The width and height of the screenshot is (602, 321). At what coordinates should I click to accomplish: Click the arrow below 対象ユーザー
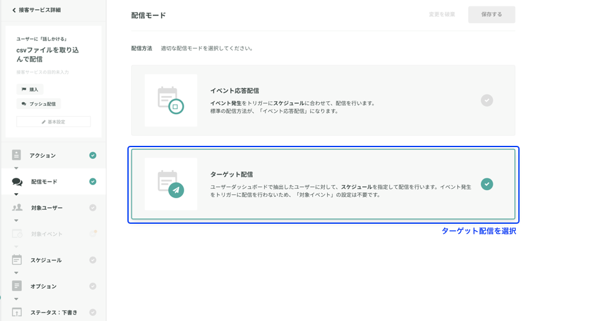[x=16, y=221]
